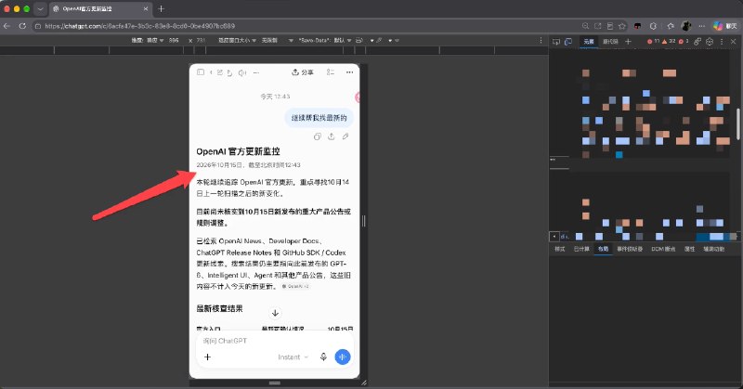The height and width of the screenshot is (389, 743).
Task: Start a new chat with the compose icon
Action: 220,72
